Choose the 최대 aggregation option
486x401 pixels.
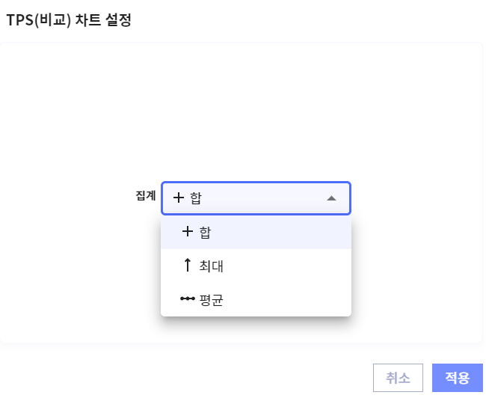click(212, 266)
